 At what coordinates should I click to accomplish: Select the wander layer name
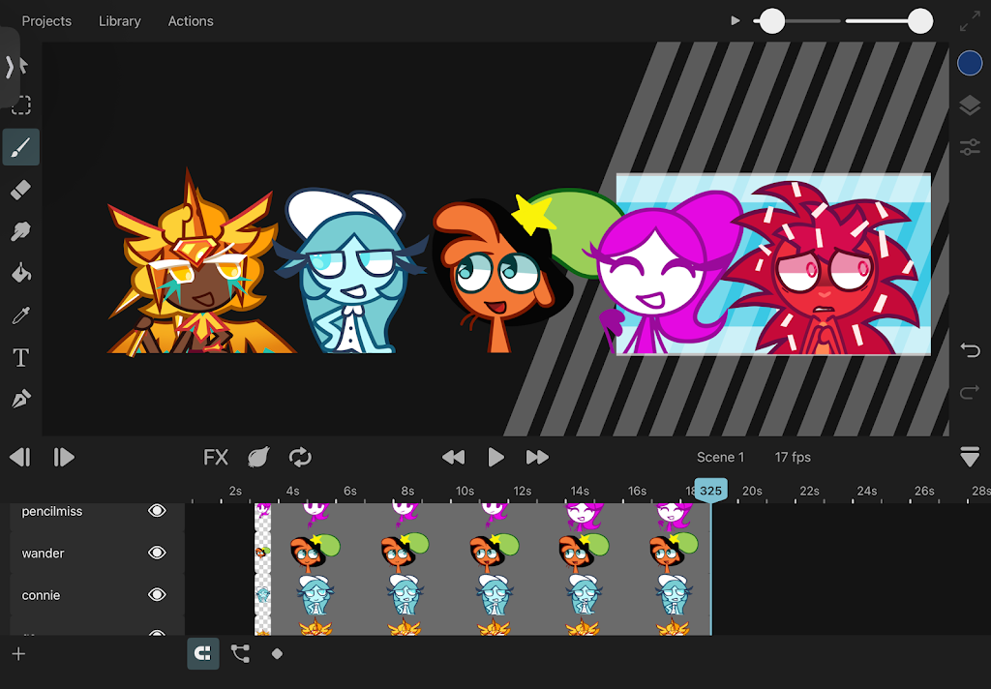43,554
